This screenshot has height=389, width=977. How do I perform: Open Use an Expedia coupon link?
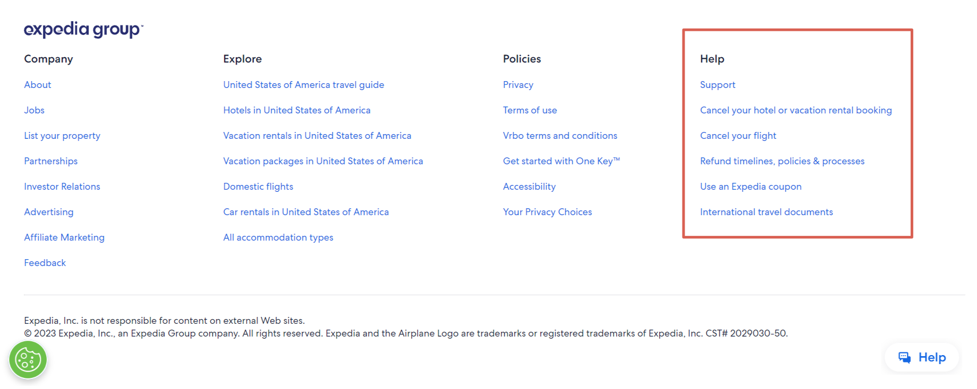tap(750, 187)
